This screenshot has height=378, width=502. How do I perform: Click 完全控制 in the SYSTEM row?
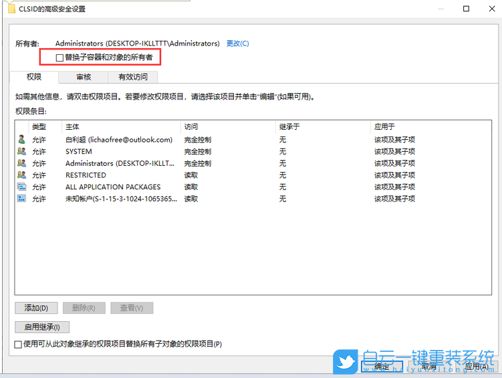click(x=198, y=151)
